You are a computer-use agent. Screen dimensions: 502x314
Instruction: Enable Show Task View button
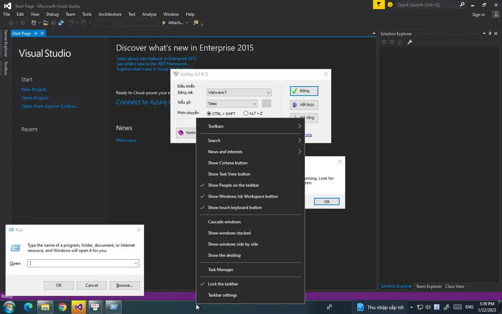click(250, 174)
